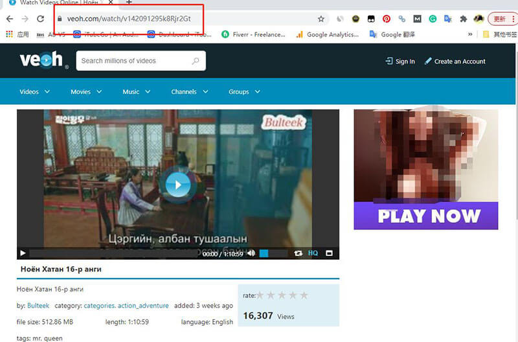The width and height of the screenshot is (518, 342).
Task: Open the Dashboard bookmark
Action: pos(180,34)
